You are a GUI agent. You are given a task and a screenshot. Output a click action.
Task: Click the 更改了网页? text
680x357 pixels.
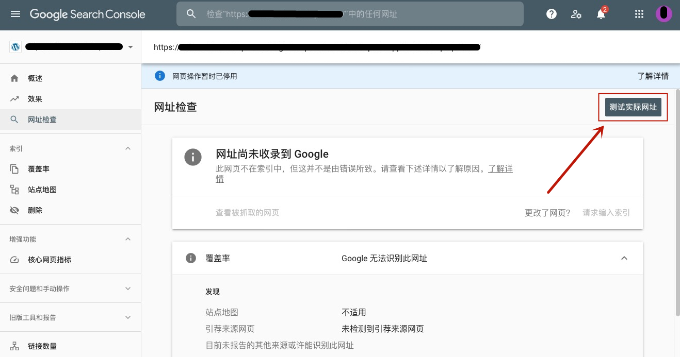pos(547,212)
